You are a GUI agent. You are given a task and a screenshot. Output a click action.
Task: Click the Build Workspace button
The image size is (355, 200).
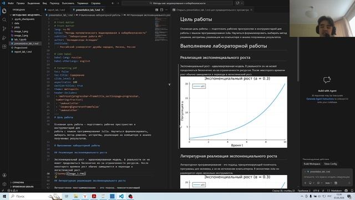[312, 164]
